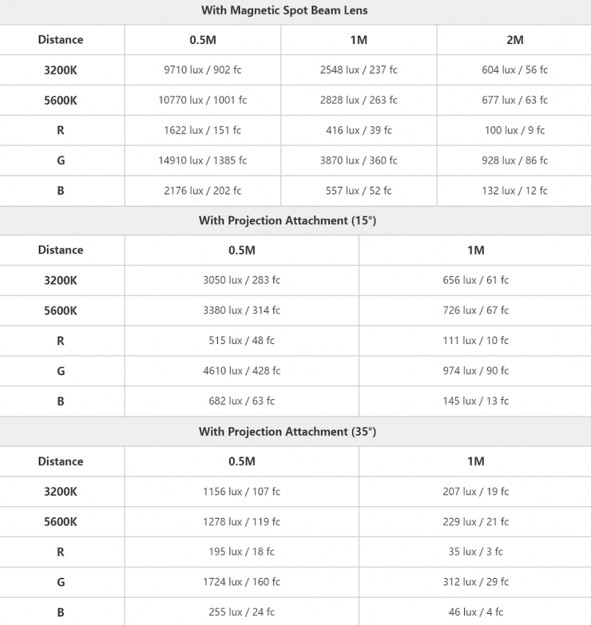Click the 2M column header
The image size is (591, 625).
[515, 39]
